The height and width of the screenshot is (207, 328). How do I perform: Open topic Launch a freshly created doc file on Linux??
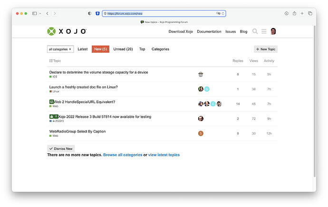pyautogui.click(x=84, y=87)
